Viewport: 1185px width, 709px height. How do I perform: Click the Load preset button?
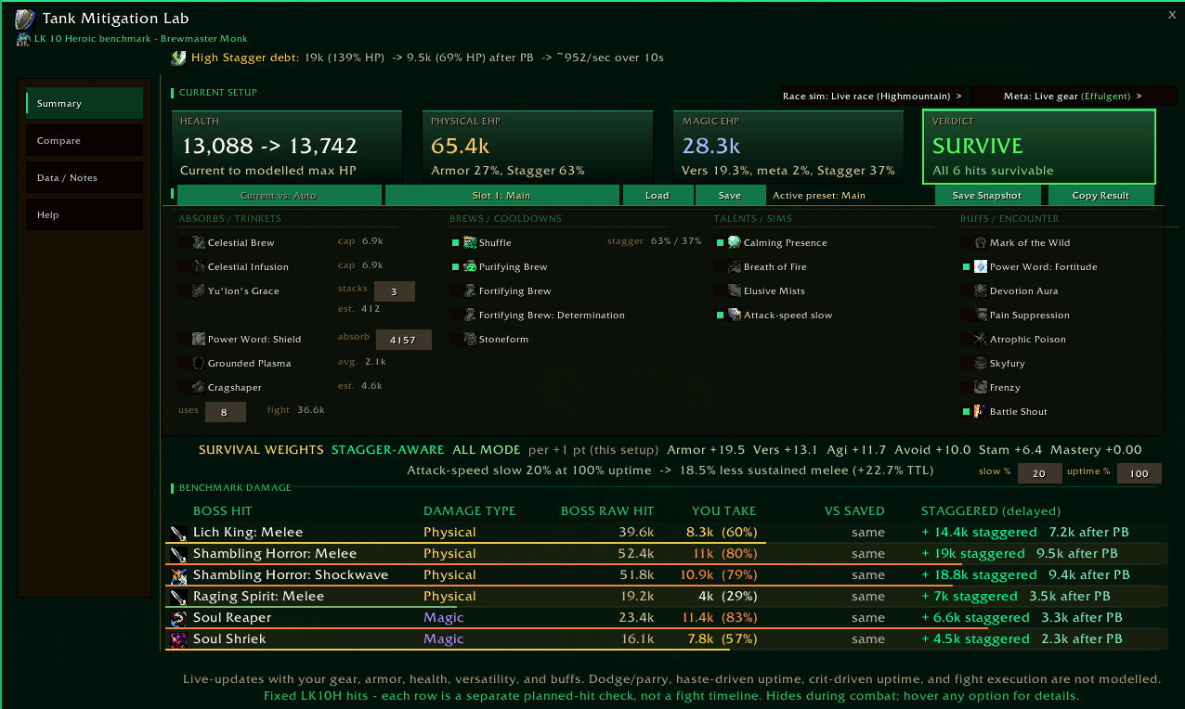(658, 195)
